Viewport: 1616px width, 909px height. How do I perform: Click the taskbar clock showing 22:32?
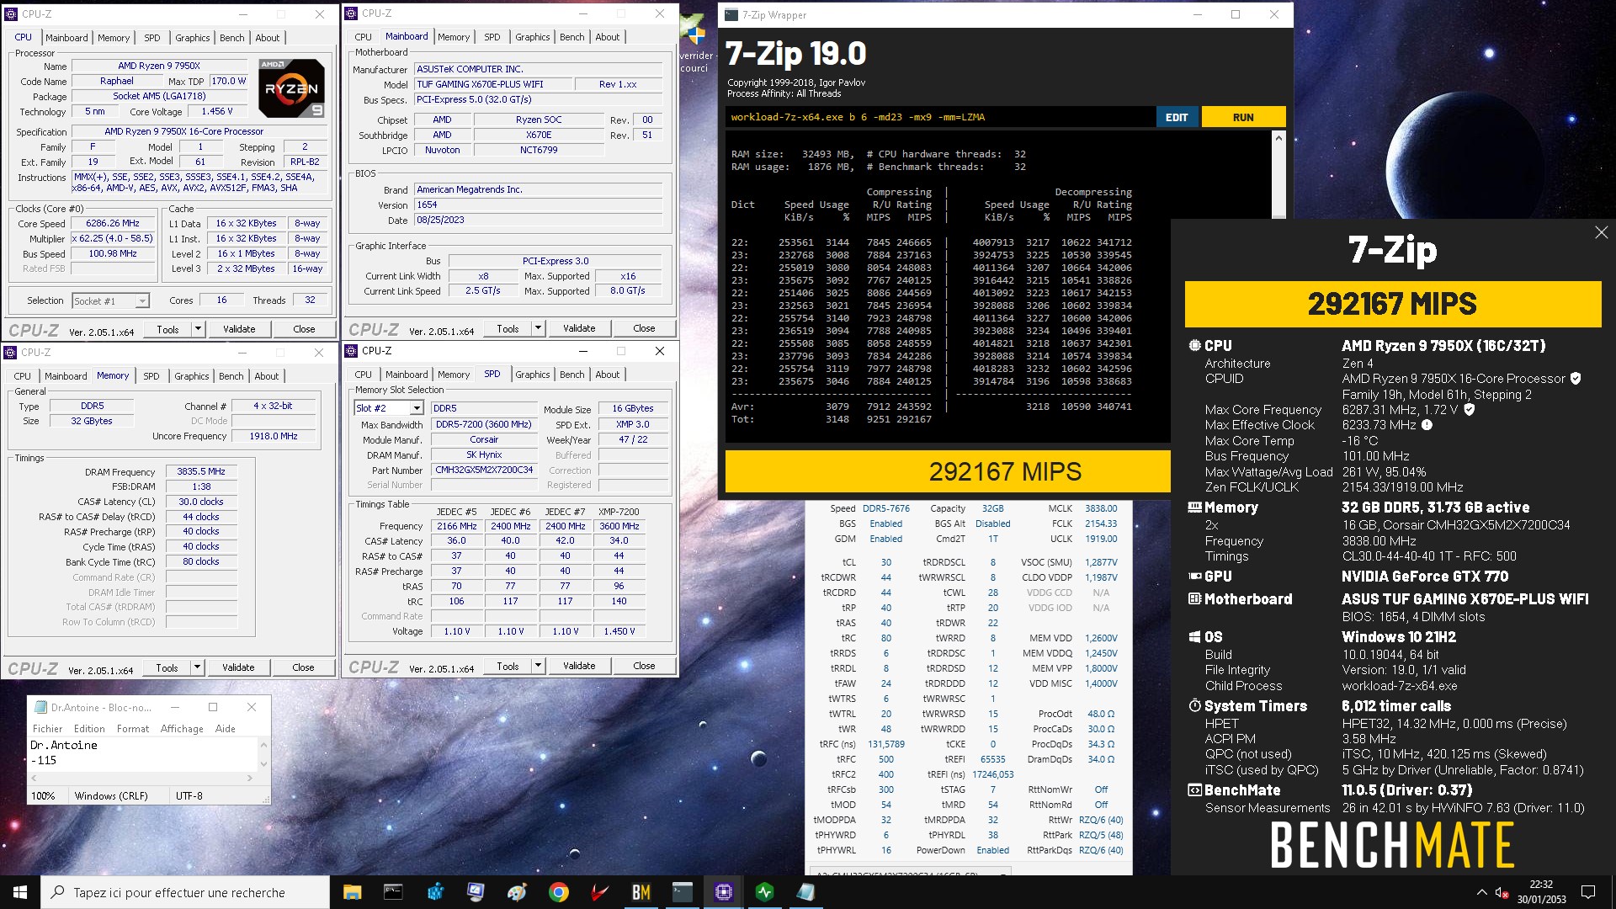coord(1541,892)
